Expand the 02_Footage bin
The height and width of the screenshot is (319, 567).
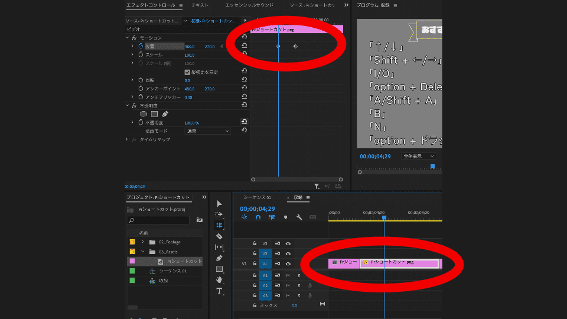143,242
